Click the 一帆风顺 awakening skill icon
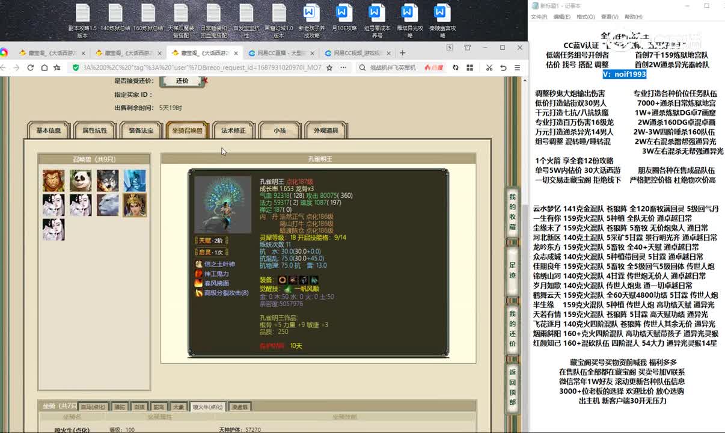725x433 pixels. point(288,289)
